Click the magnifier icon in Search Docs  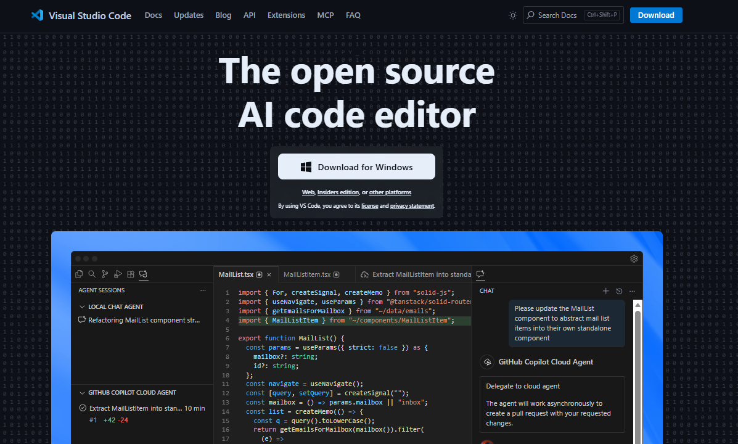tap(530, 15)
